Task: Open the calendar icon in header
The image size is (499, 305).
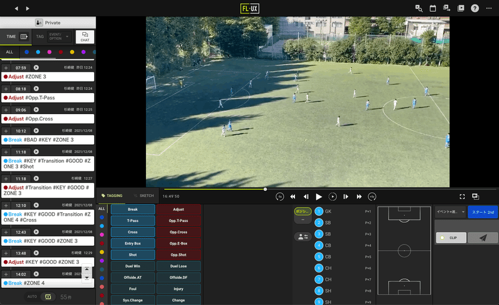Action: tap(433, 8)
